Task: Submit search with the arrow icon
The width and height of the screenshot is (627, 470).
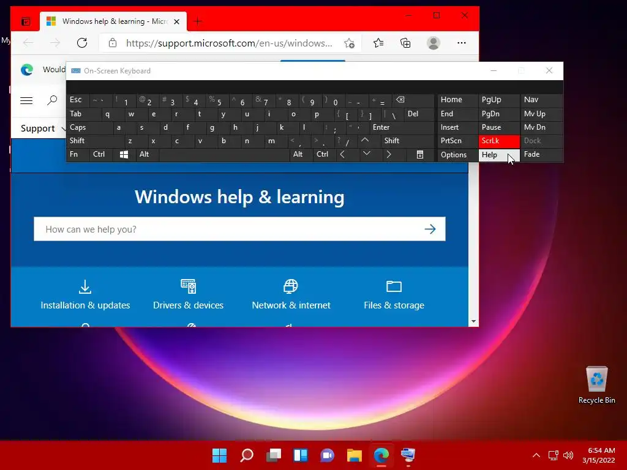Action: pos(430,229)
